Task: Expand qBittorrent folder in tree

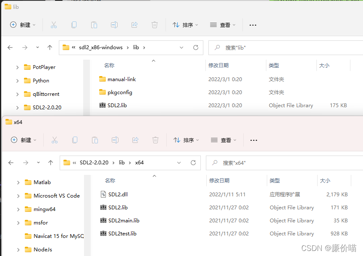Action: [x=18, y=94]
